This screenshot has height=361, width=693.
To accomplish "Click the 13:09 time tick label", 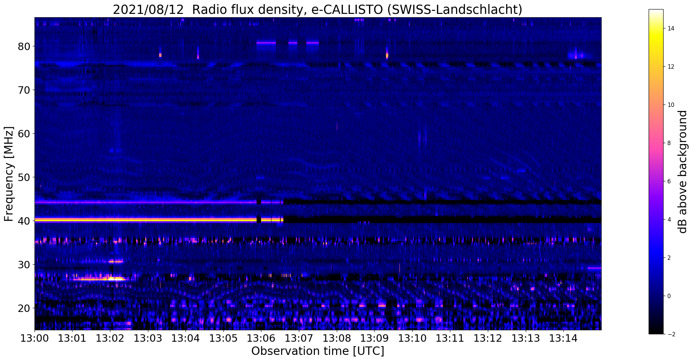I will click(x=374, y=338).
